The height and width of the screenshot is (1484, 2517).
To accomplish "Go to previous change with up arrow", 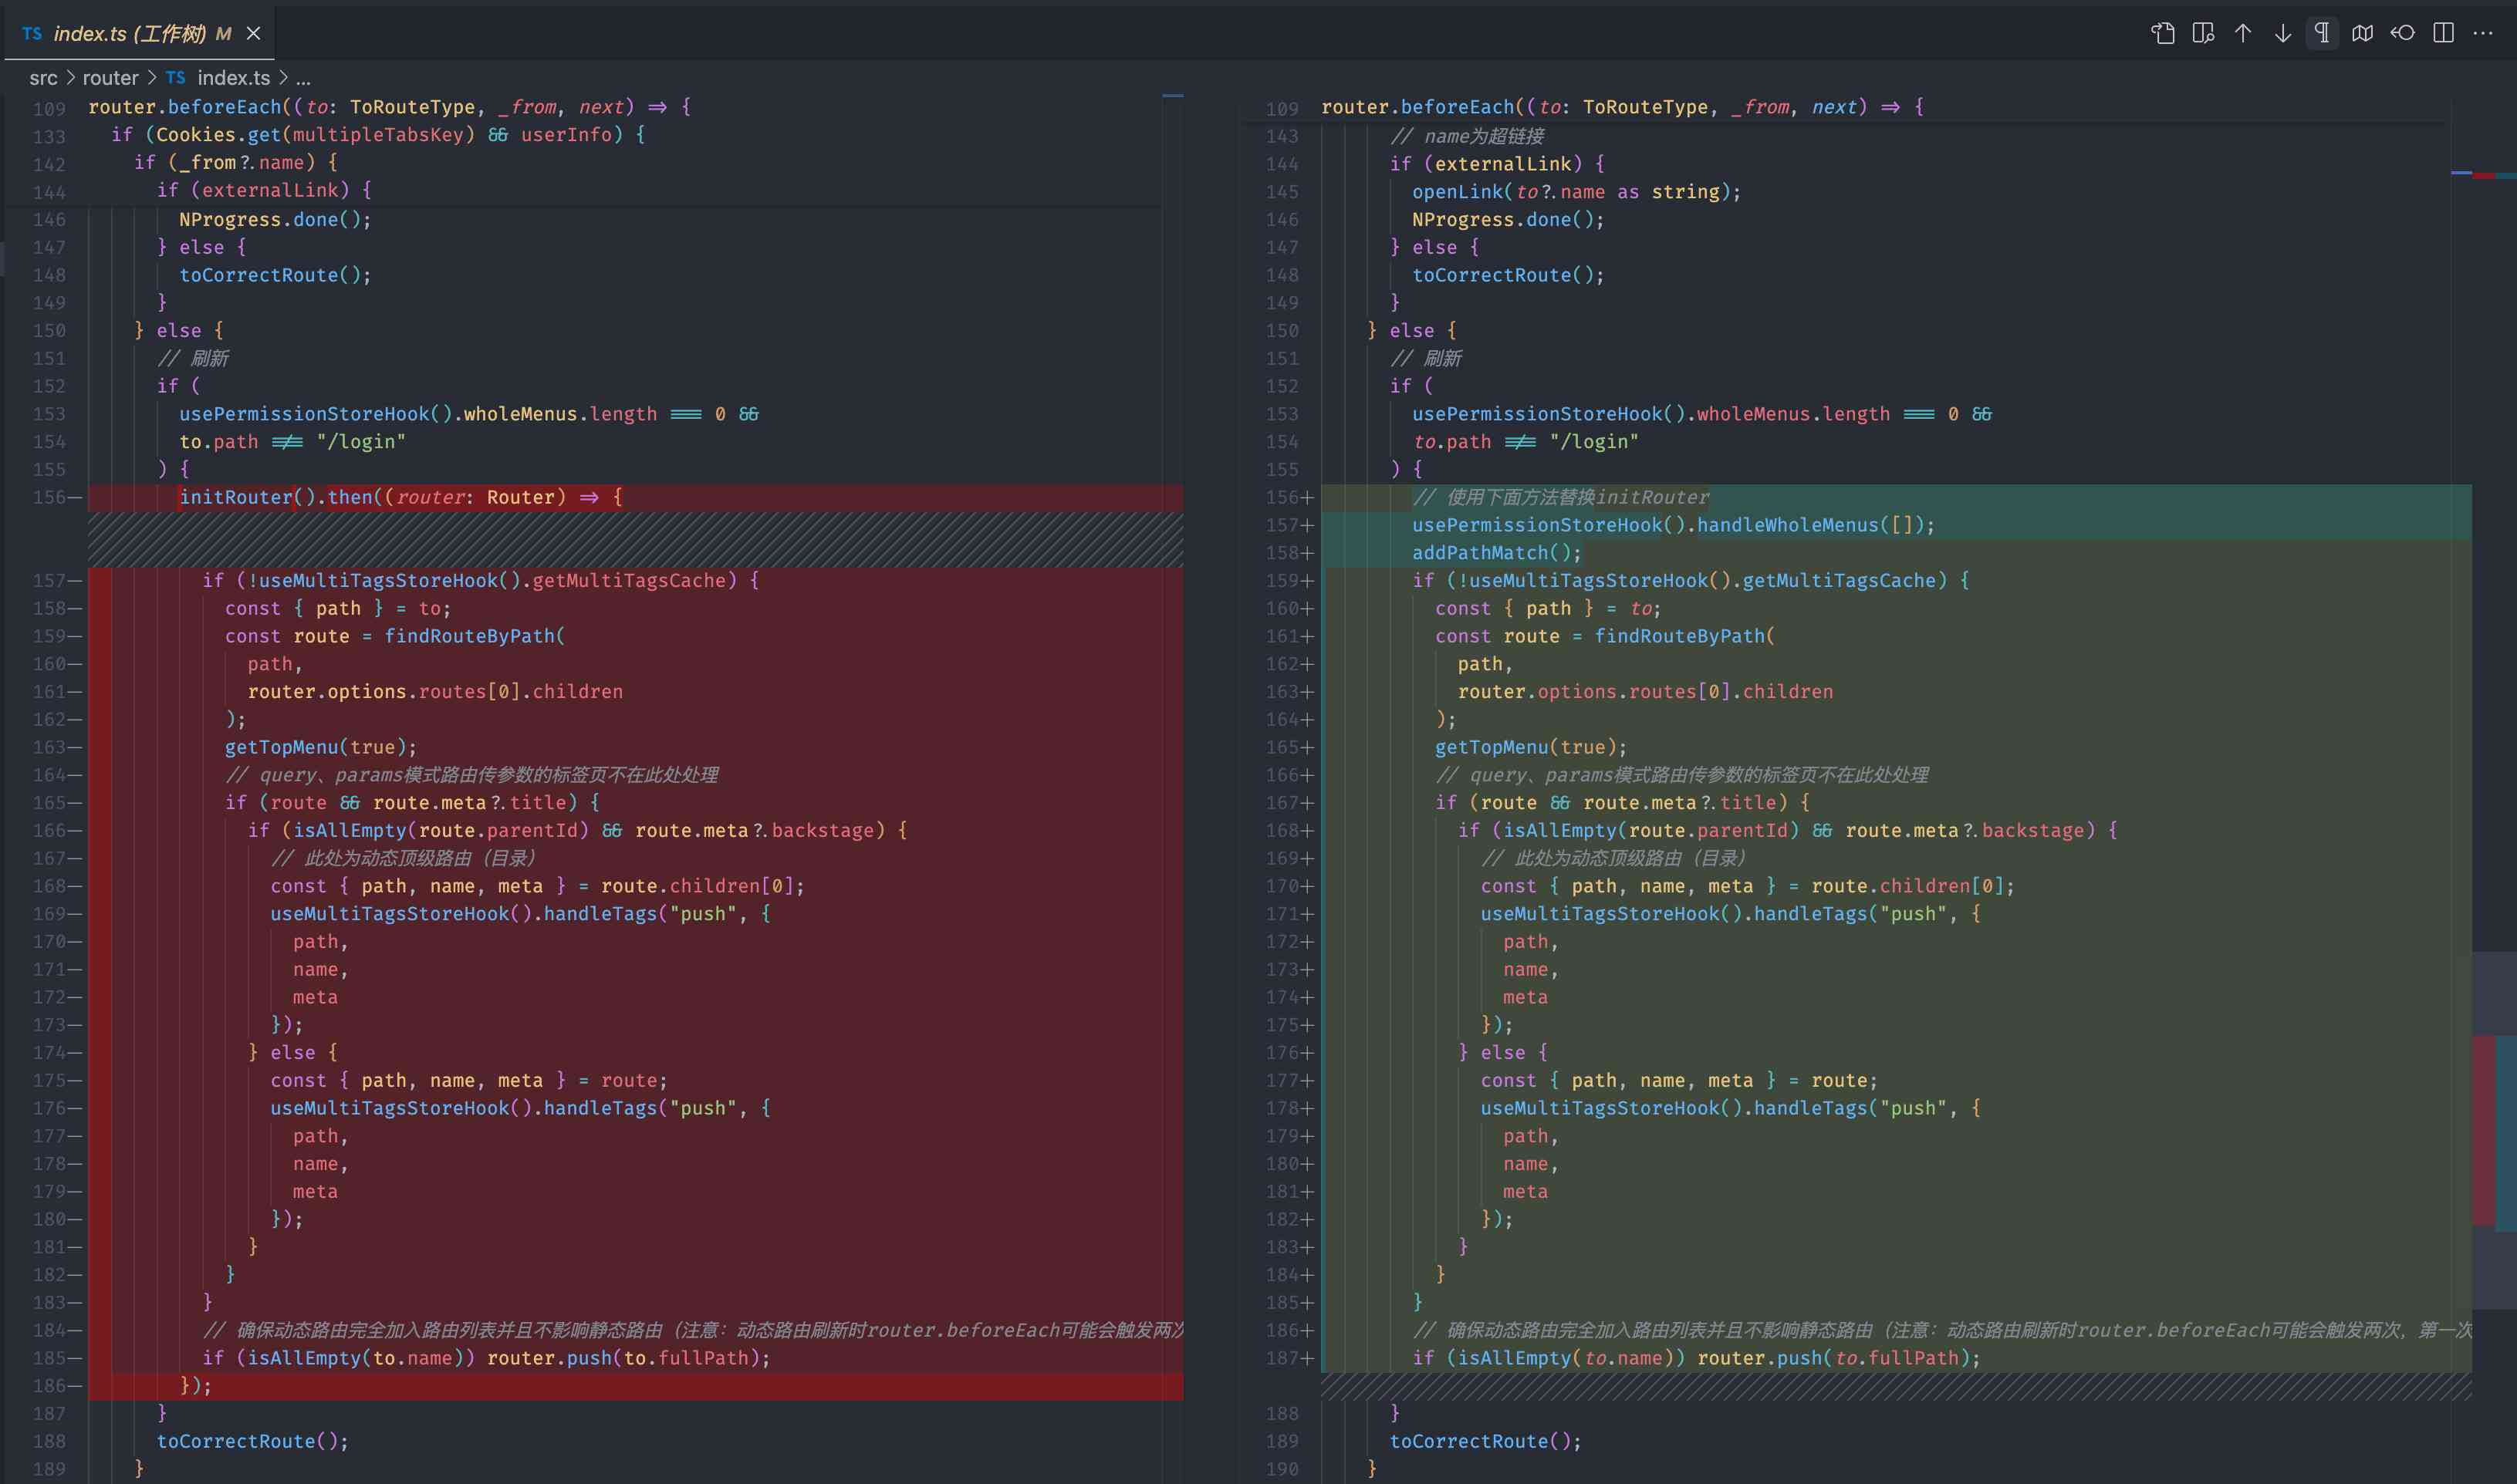I will coord(2243,33).
